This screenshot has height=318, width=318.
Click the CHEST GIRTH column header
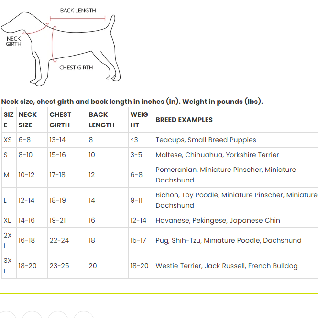(x=60, y=120)
